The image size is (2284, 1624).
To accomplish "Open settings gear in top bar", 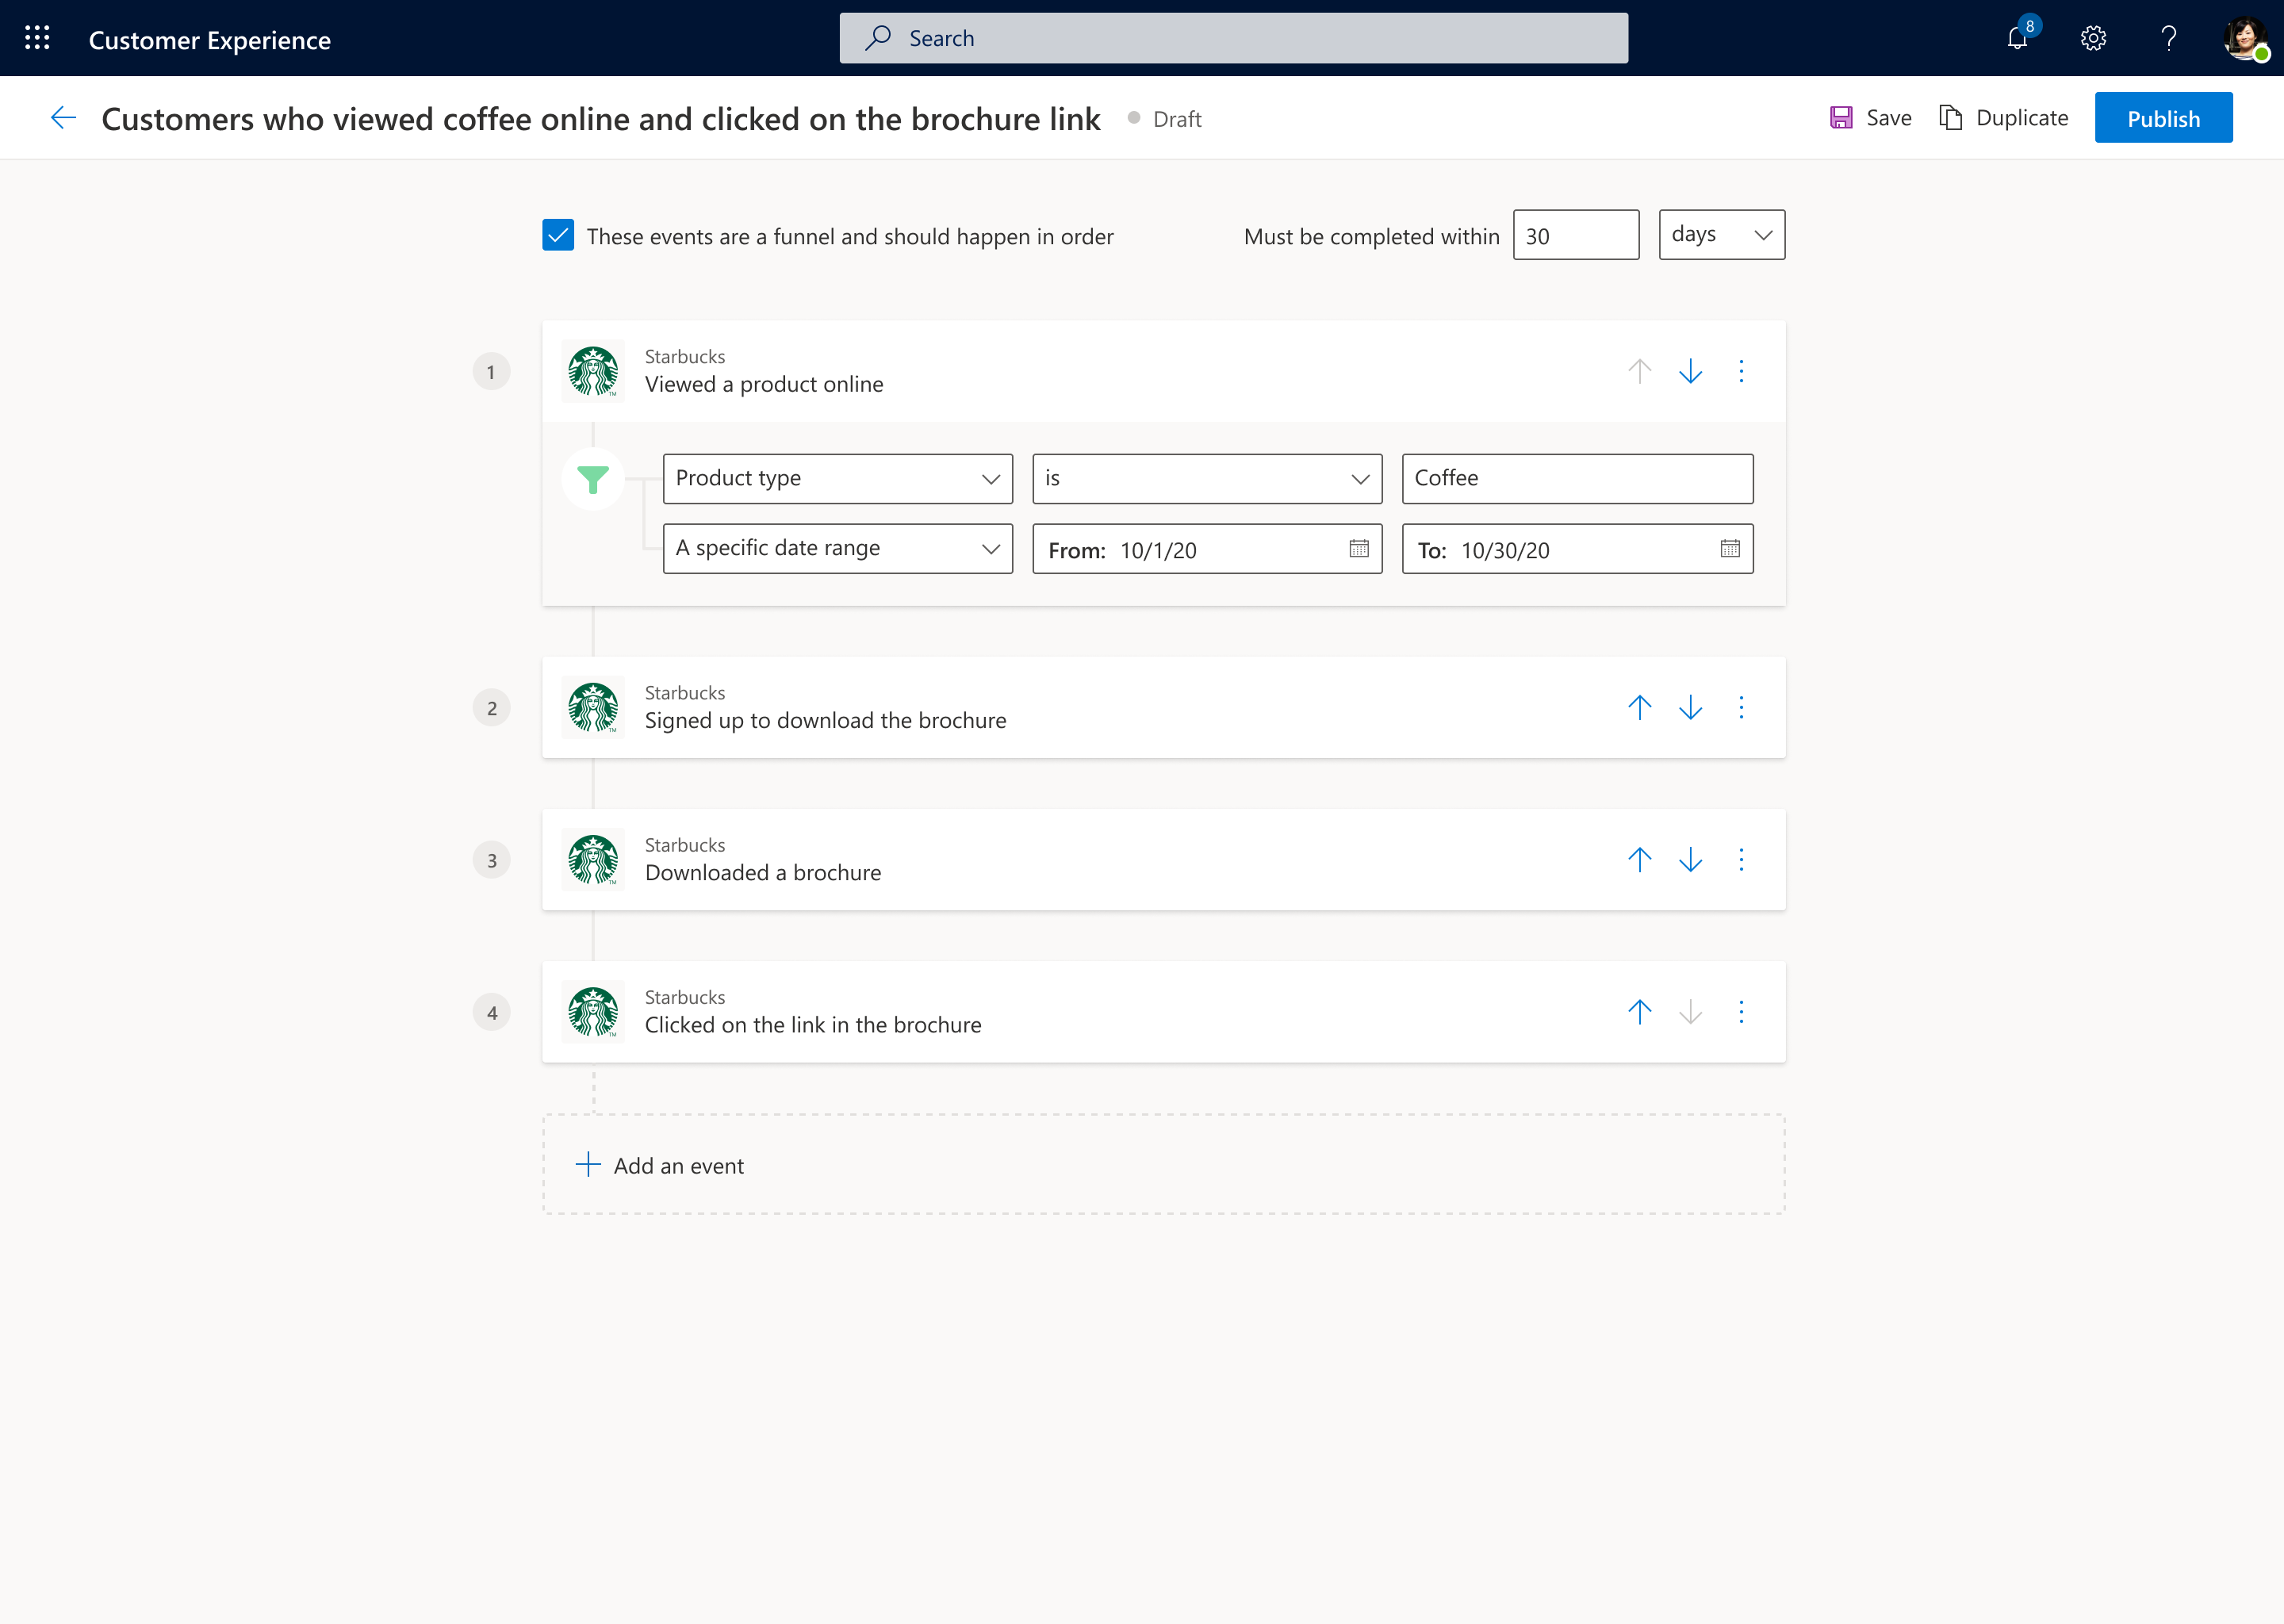I will click(2093, 38).
